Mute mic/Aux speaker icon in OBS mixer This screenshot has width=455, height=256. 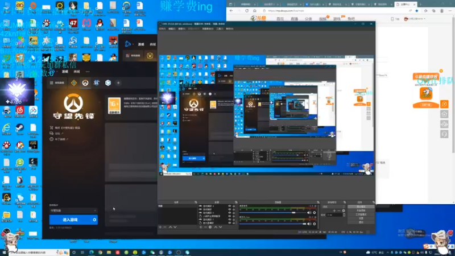tap(309, 224)
